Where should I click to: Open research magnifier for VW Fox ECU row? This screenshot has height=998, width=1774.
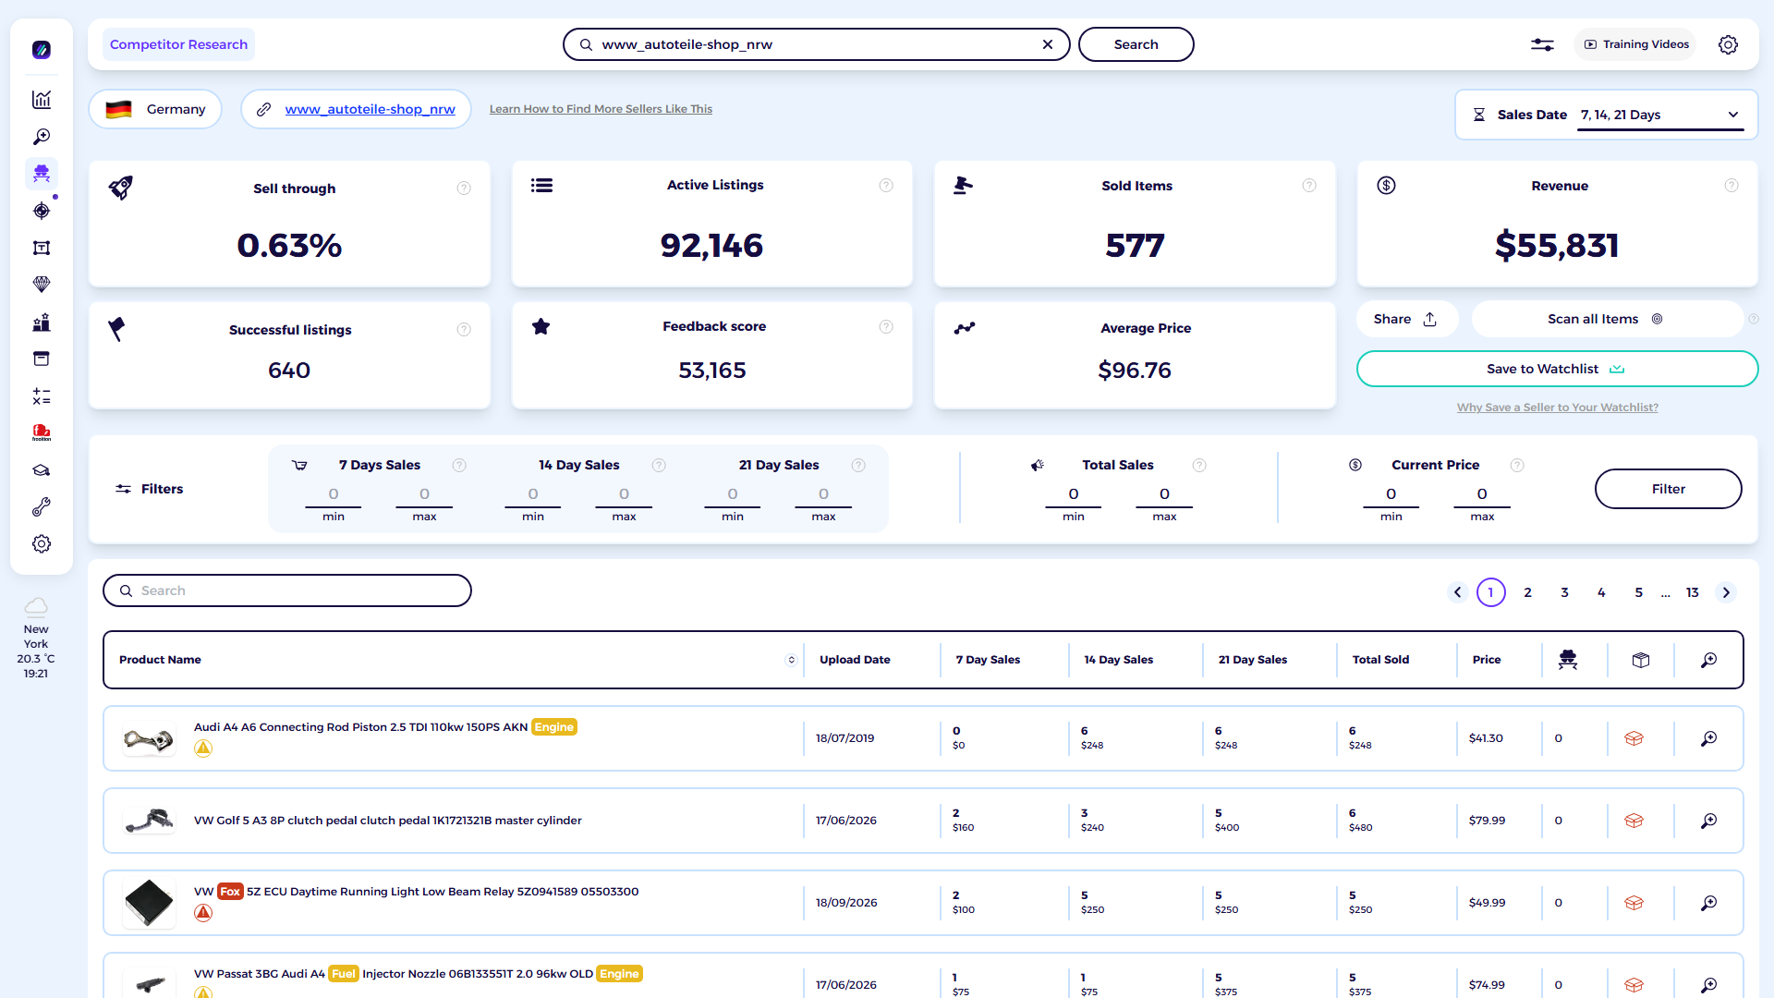click(x=1709, y=903)
